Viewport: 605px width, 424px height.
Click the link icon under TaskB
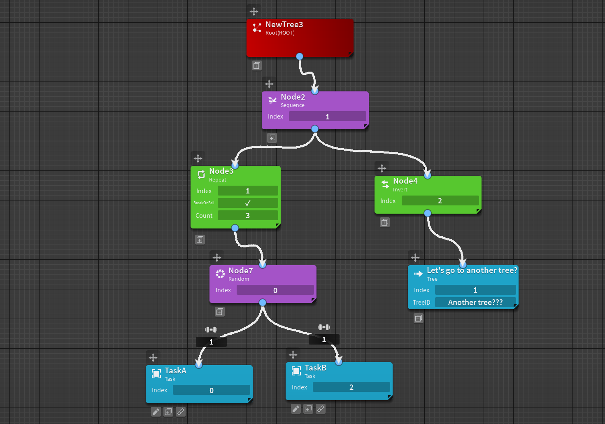[321, 409]
